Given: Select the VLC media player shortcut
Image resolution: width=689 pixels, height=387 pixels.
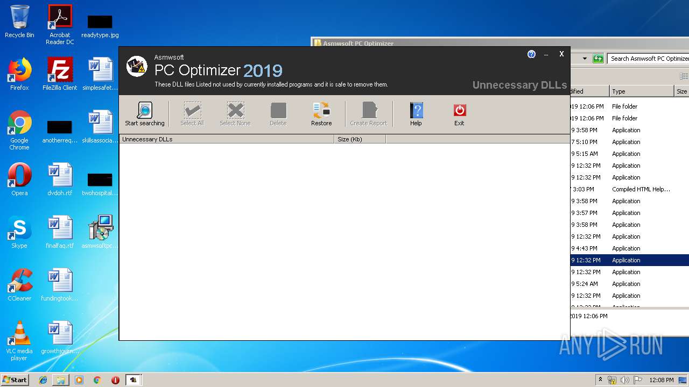Looking at the screenshot, I should tap(19, 341).
